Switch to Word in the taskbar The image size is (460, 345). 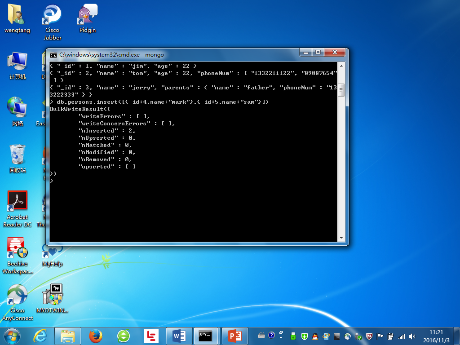coord(179,336)
